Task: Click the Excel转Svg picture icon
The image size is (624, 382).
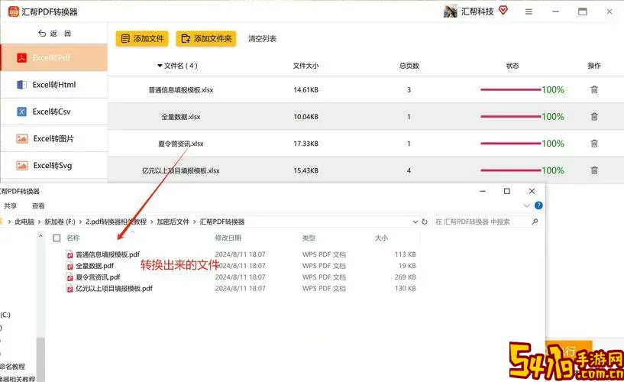Action: pos(22,165)
